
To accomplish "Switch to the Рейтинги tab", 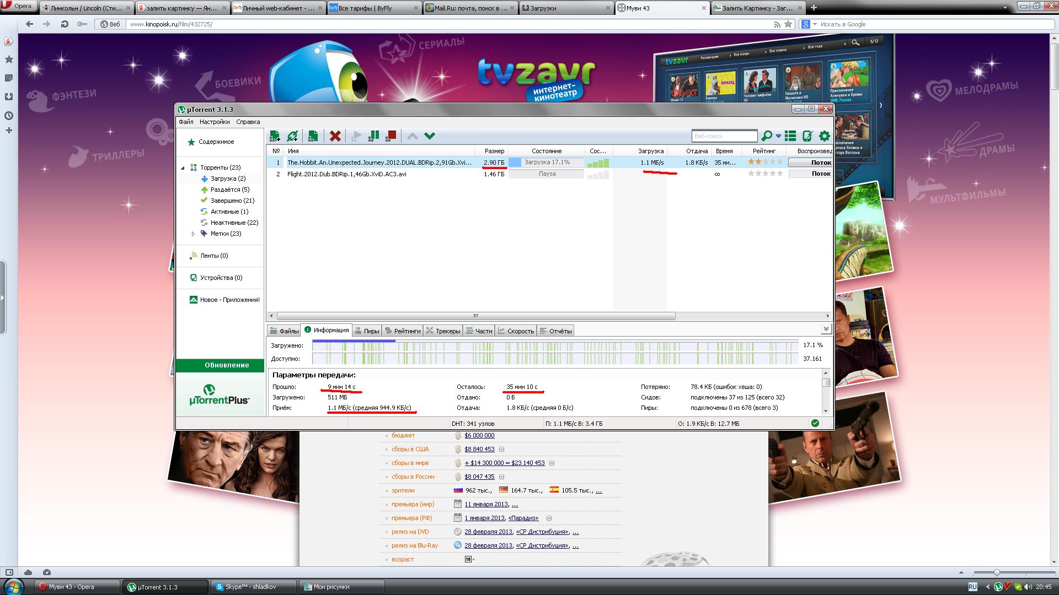I will [x=403, y=331].
